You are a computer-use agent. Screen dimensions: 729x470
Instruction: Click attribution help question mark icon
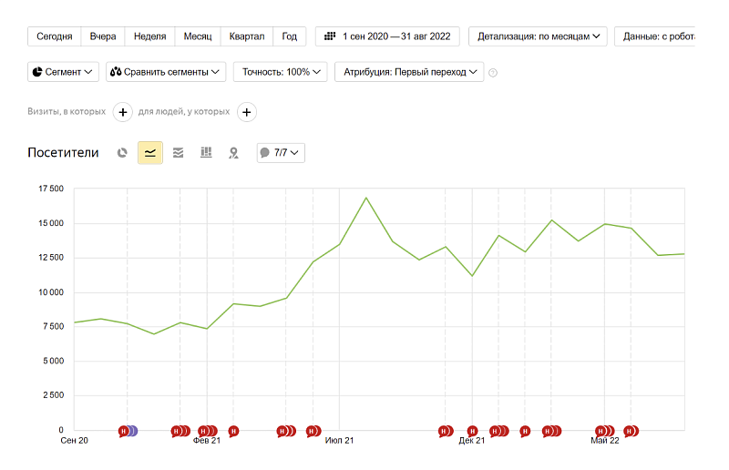point(493,72)
